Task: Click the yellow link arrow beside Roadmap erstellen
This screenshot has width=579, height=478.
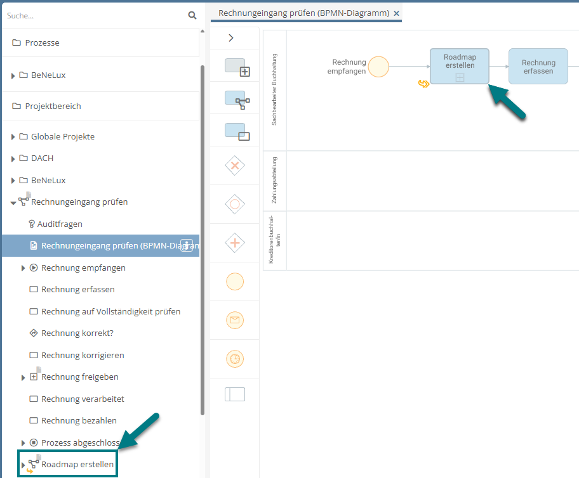Action: (x=423, y=84)
